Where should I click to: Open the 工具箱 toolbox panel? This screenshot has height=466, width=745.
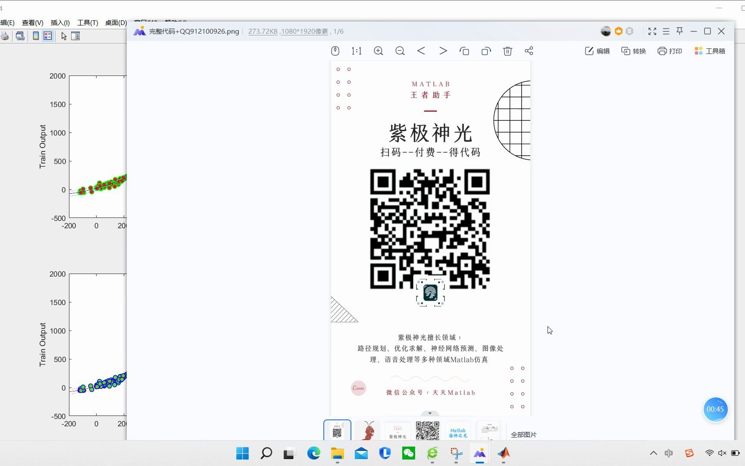(x=710, y=50)
